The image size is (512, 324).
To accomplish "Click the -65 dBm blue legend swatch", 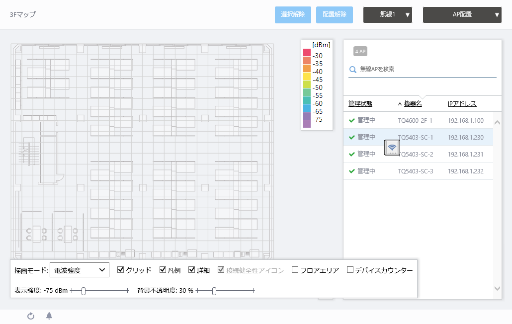I will tap(307, 108).
